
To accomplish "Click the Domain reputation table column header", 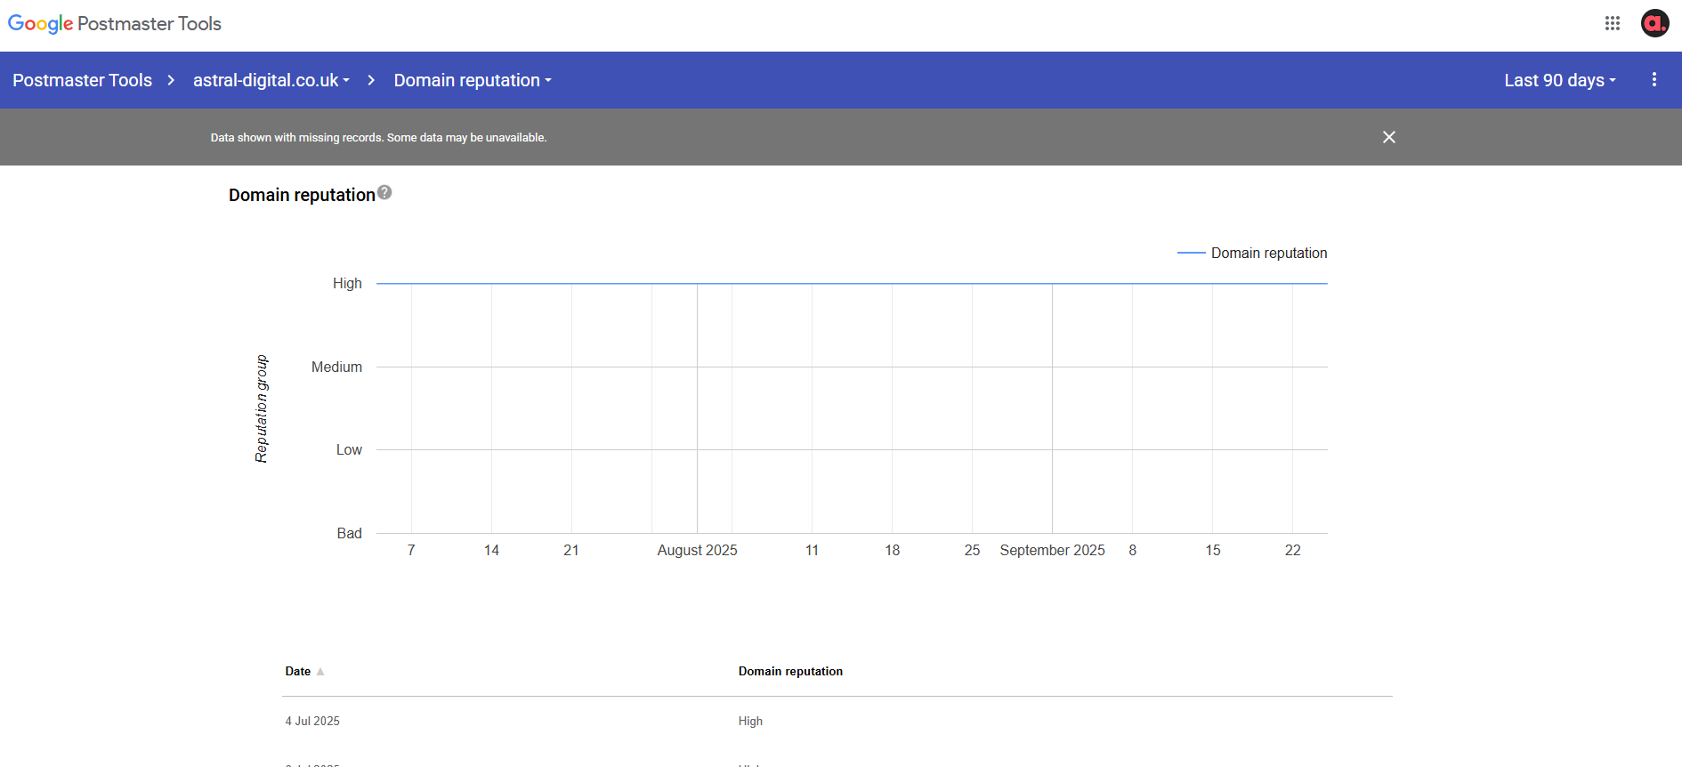I will (x=789, y=672).
